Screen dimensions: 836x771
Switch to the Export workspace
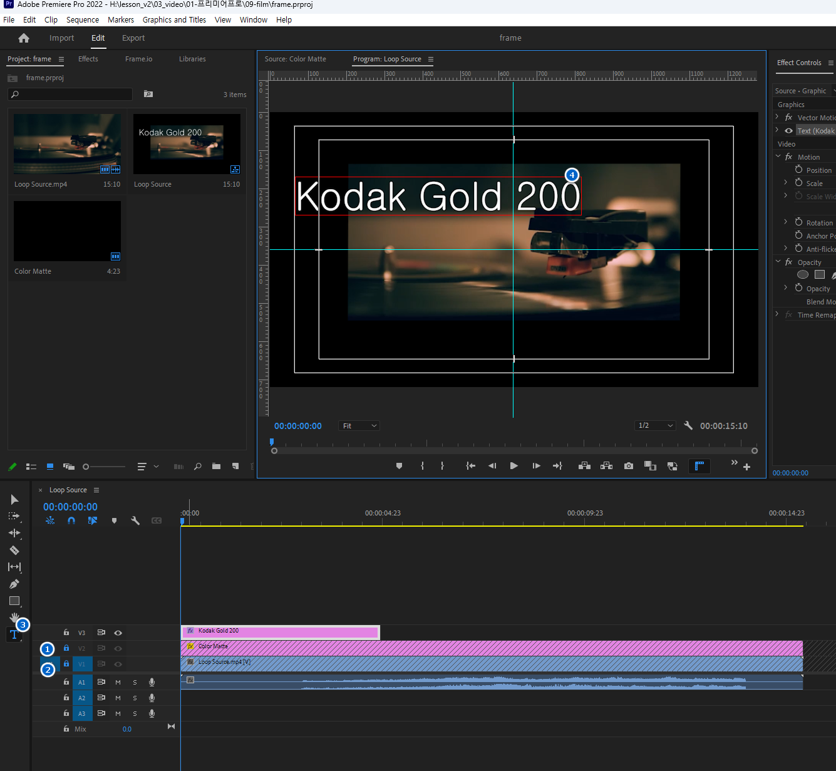click(133, 38)
